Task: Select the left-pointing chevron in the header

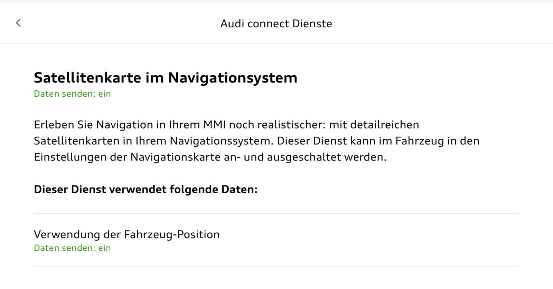Action: click(18, 23)
